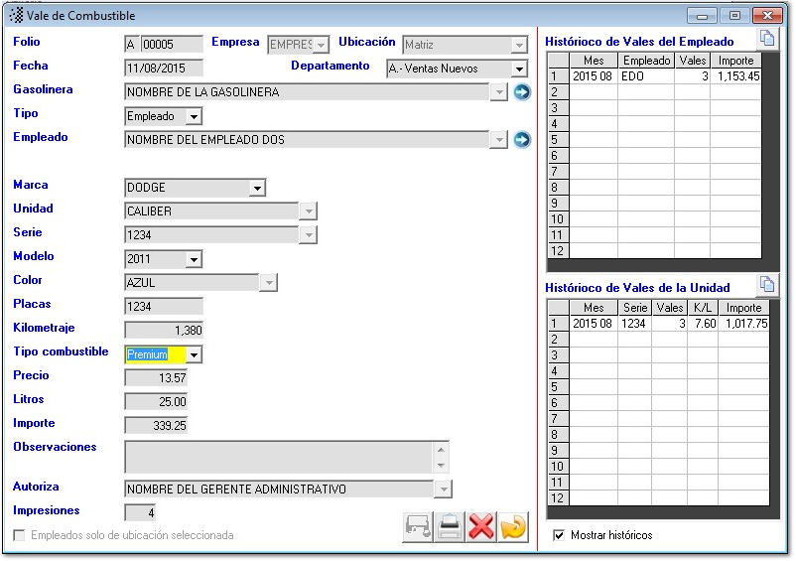Image resolution: width=796 pixels, height=561 pixels.
Task: Click the Importe header in employee history
Action: coord(735,61)
